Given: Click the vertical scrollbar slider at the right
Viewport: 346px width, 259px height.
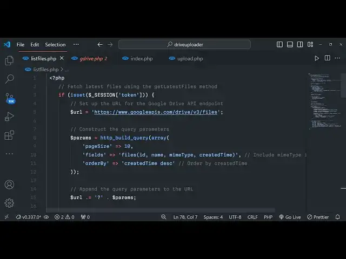Looking at the screenshot, I should pos(343,85).
